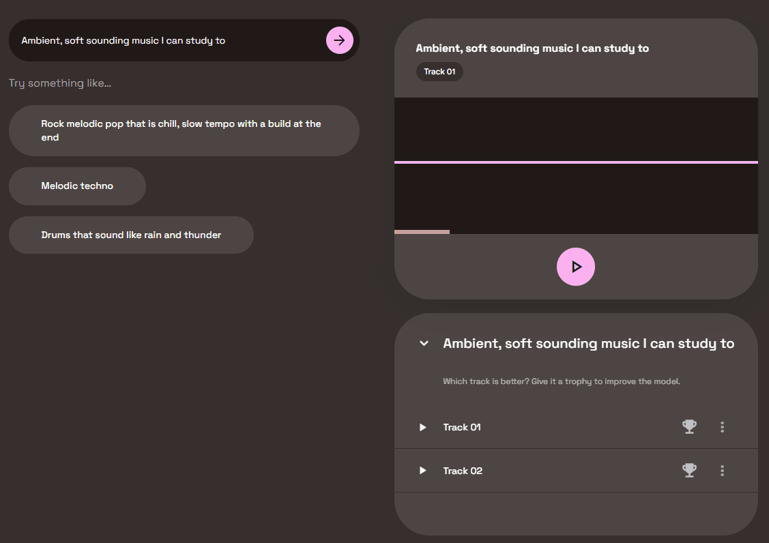Click the results section heading text
Image resolution: width=769 pixels, height=543 pixels.
588,343
